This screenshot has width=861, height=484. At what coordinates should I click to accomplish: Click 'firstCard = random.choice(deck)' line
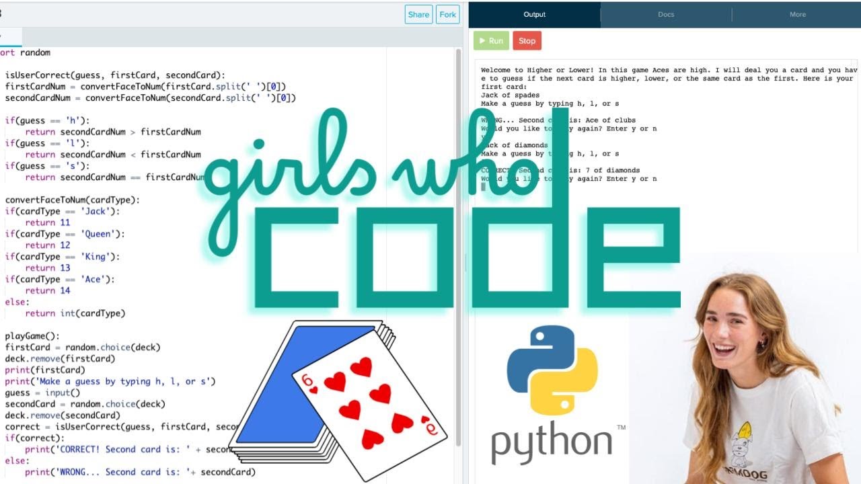pos(83,348)
